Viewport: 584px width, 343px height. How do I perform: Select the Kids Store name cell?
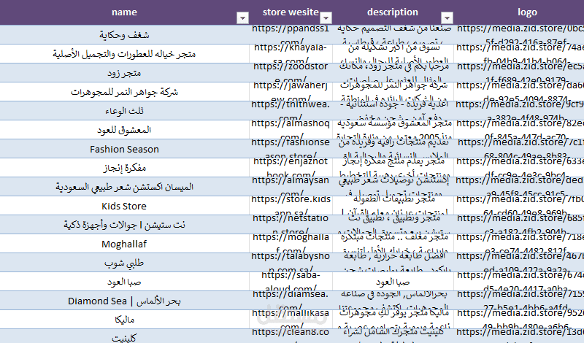(x=124, y=206)
